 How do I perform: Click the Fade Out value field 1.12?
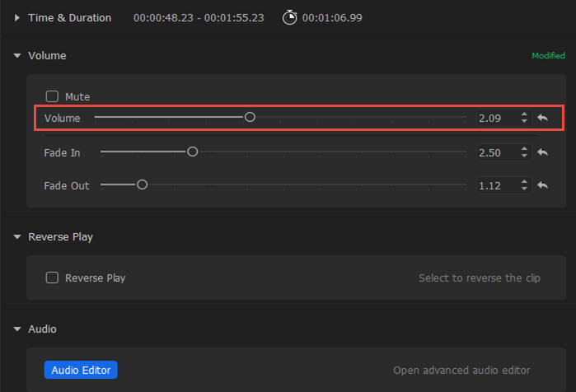point(496,185)
